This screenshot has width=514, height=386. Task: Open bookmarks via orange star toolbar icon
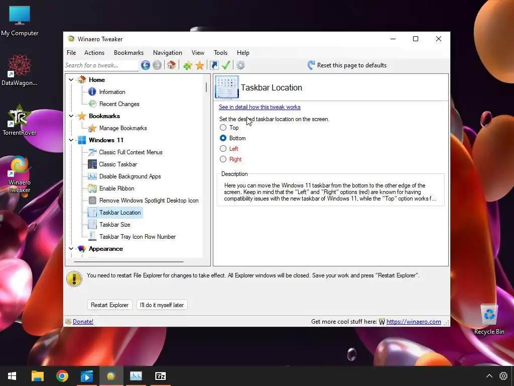200,65
